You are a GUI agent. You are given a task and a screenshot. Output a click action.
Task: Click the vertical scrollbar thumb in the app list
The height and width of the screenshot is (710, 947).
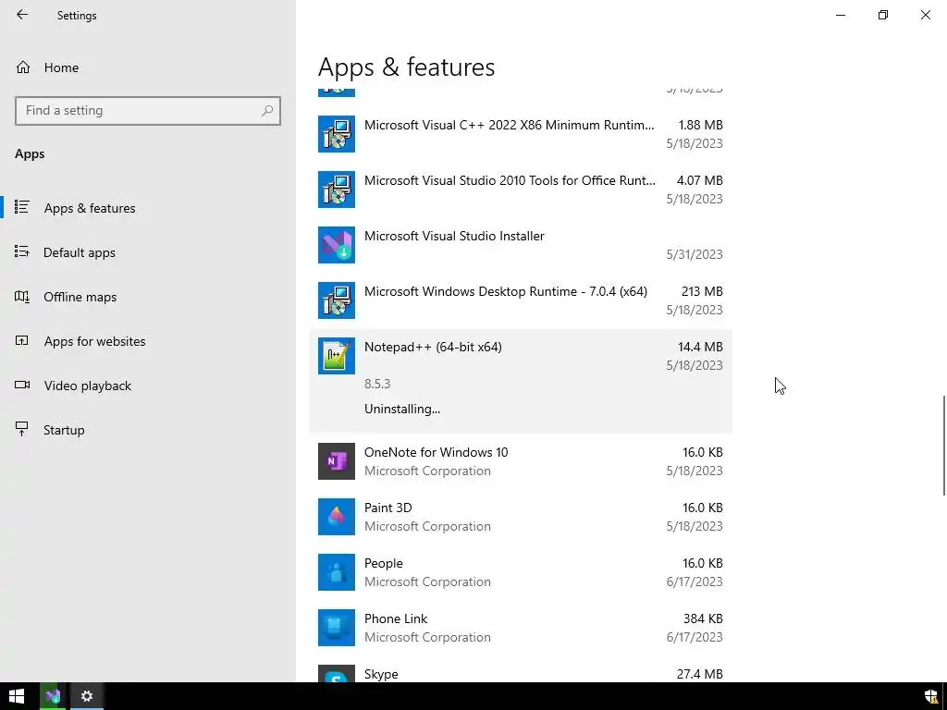pos(943,446)
